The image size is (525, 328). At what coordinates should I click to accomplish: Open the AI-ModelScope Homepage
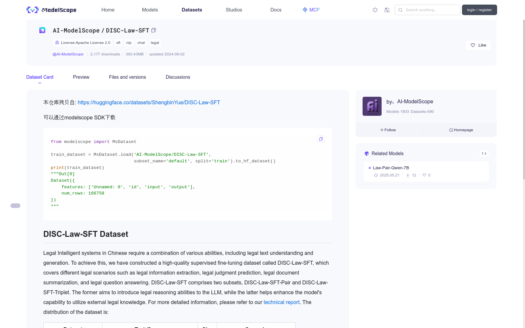tap(461, 130)
